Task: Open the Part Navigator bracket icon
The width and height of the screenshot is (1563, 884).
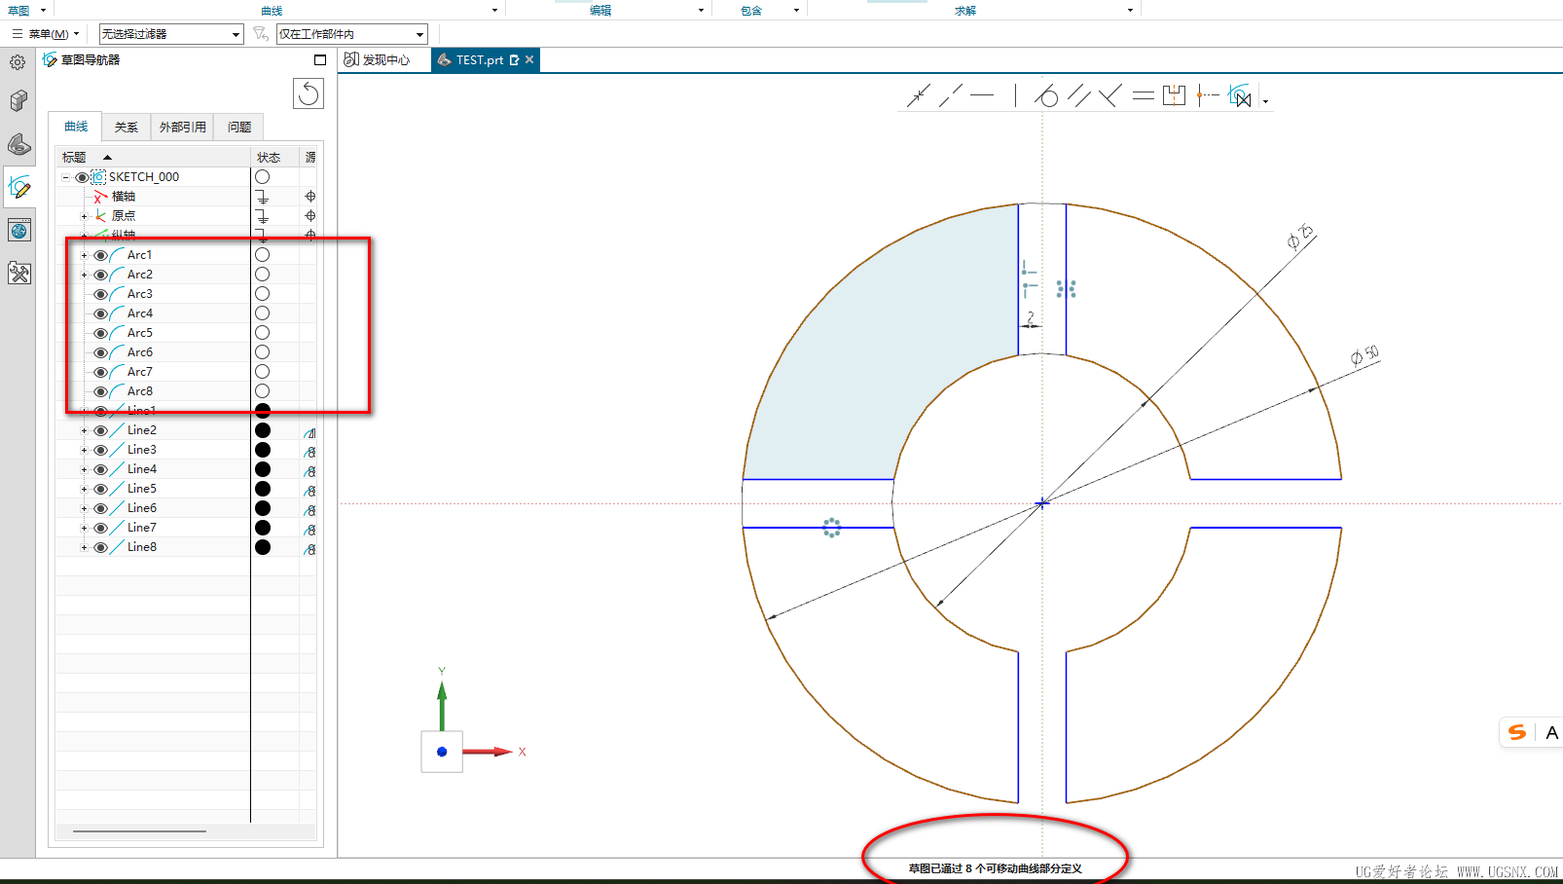Action: 18,144
